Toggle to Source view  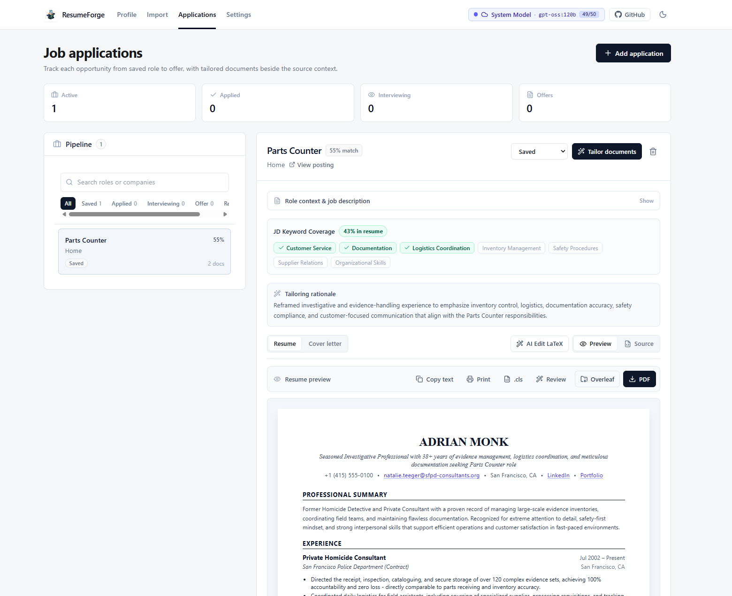click(x=639, y=344)
